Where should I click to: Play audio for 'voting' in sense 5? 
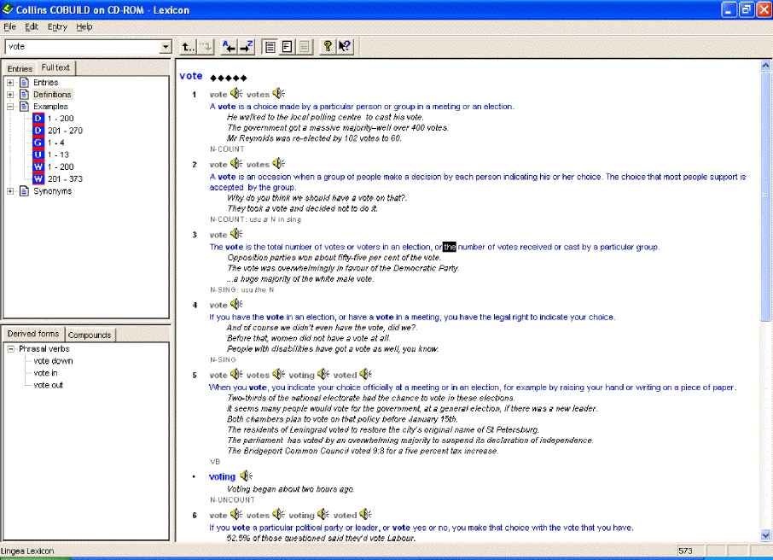click(323, 374)
